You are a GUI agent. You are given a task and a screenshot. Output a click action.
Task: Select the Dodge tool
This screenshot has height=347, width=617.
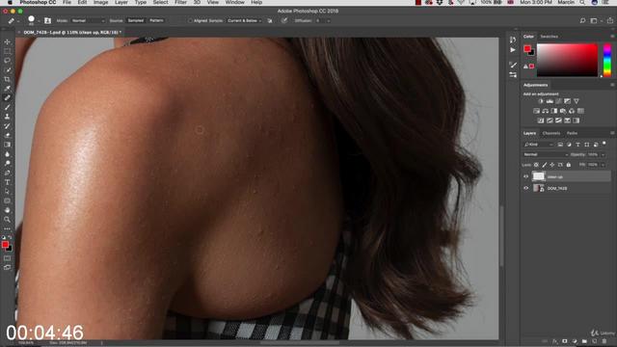(7, 163)
